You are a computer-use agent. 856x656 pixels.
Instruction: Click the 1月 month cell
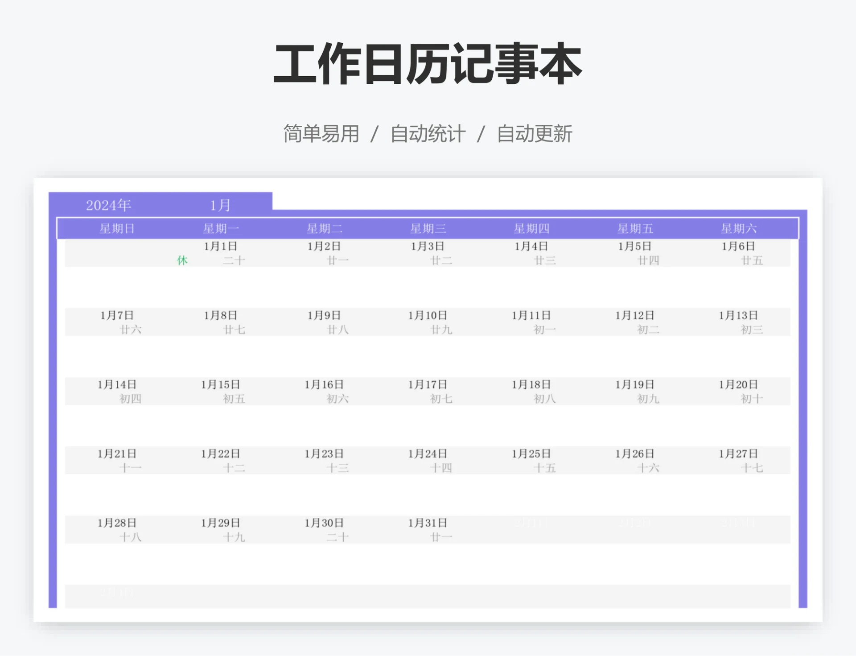[x=220, y=205]
